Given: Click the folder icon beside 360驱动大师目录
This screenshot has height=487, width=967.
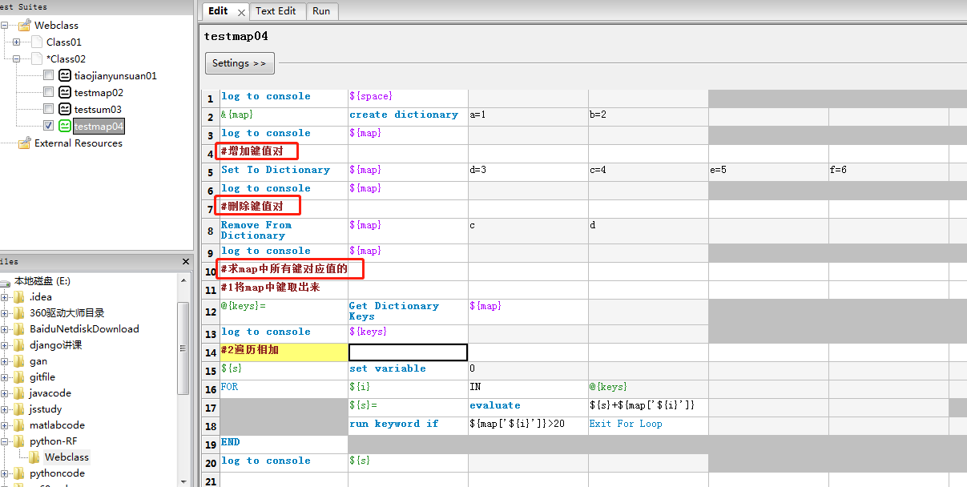Looking at the screenshot, I should 20,313.
